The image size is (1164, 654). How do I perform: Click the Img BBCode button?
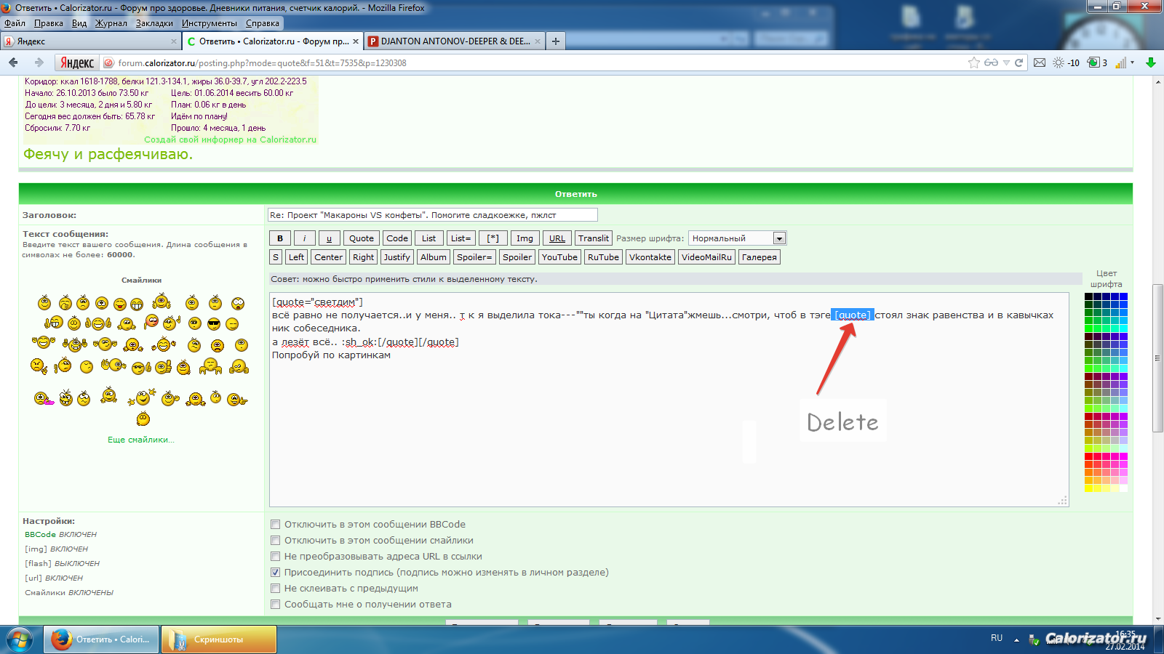point(525,238)
